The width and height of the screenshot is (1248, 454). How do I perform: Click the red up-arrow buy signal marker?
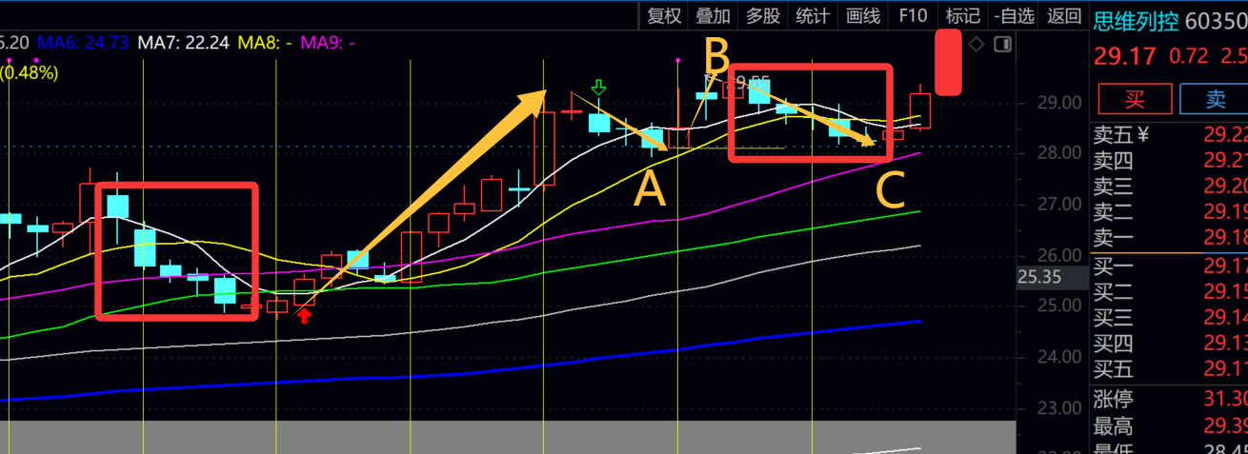coord(304,316)
